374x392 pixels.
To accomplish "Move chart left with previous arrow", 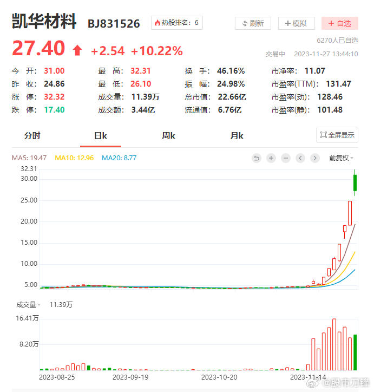I will [300, 158].
